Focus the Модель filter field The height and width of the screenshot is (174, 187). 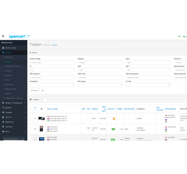[100, 62]
